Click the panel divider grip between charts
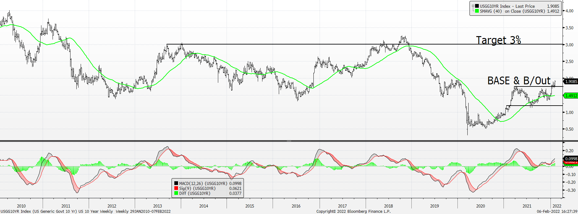 tap(289, 141)
